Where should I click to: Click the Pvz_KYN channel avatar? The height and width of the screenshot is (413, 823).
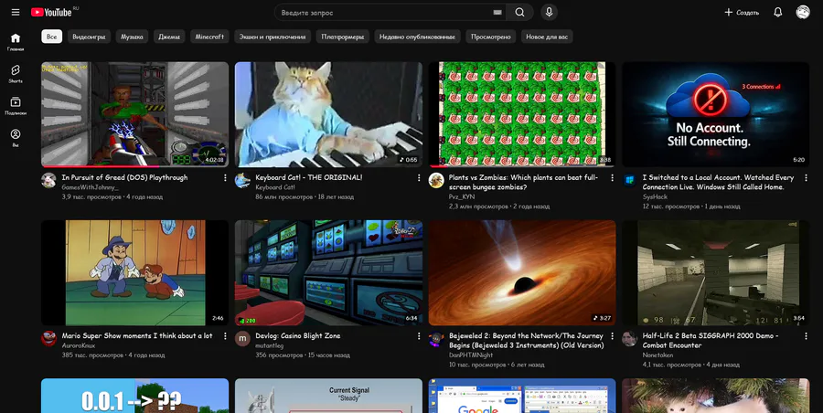[x=436, y=181]
